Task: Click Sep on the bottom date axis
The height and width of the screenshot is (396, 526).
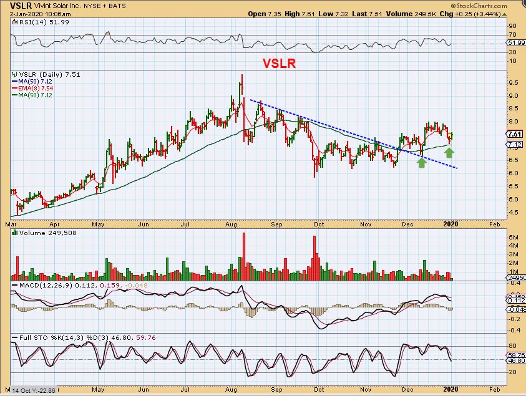Action: pyautogui.click(x=276, y=389)
